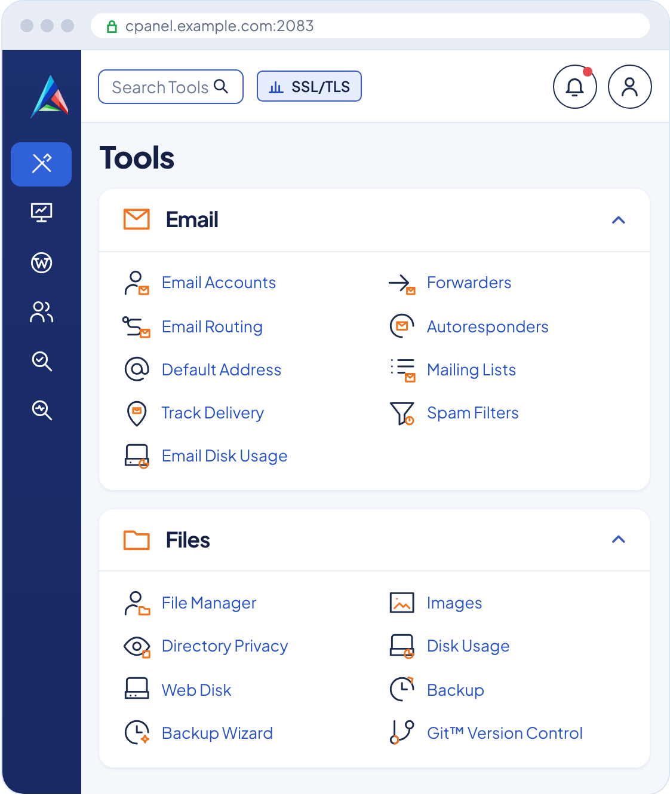Open the Email Accounts link

[219, 283]
